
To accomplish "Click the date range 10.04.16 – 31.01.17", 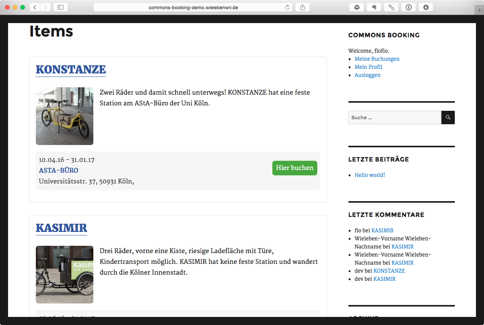I will point(66,160).
